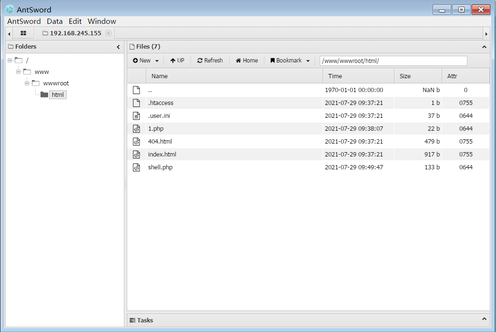Open the home grid tab icon
The width and height of the screenshot is (496, 332).
pyautogui.click(x=23, y=33)
